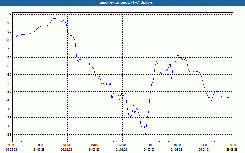The image size is (245, 153).
Task: Click the "06:00" time label
Action: point(66,145)
